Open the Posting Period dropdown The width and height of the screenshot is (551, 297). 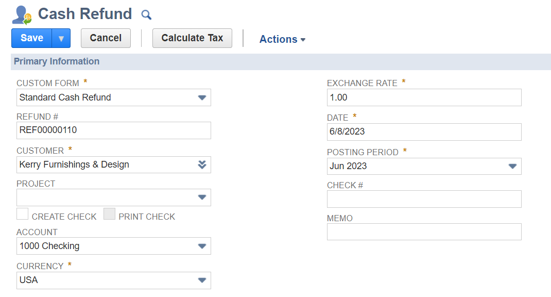click(512, 166)
